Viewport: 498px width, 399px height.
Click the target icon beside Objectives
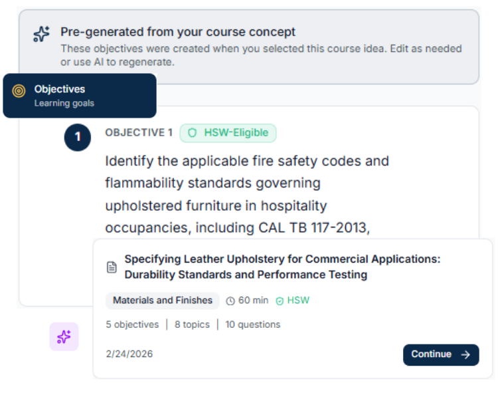pyautogui.click(x=19, y=90)
